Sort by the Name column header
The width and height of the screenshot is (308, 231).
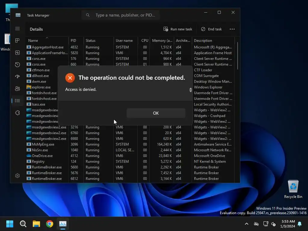click(x=47, y=41)
